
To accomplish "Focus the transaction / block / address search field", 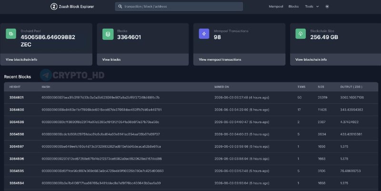I will tap(179, 7).
